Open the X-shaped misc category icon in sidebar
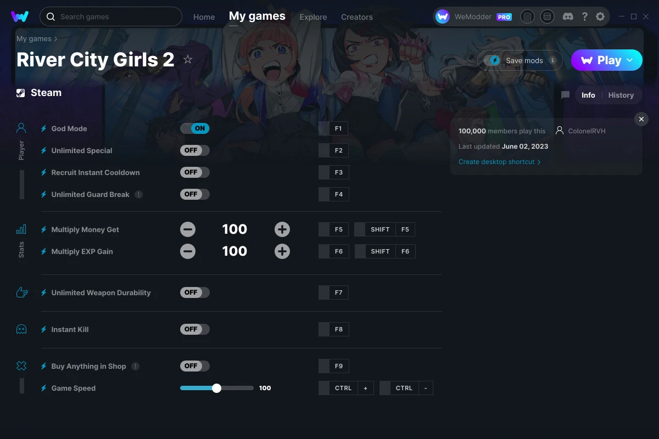659x439 pixels. 21,365
